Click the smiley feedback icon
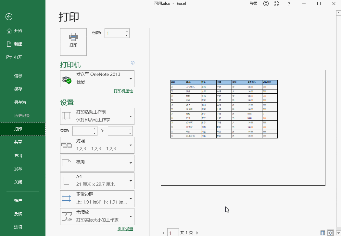This screenshot has height=236, width=341. pos(266,4)
